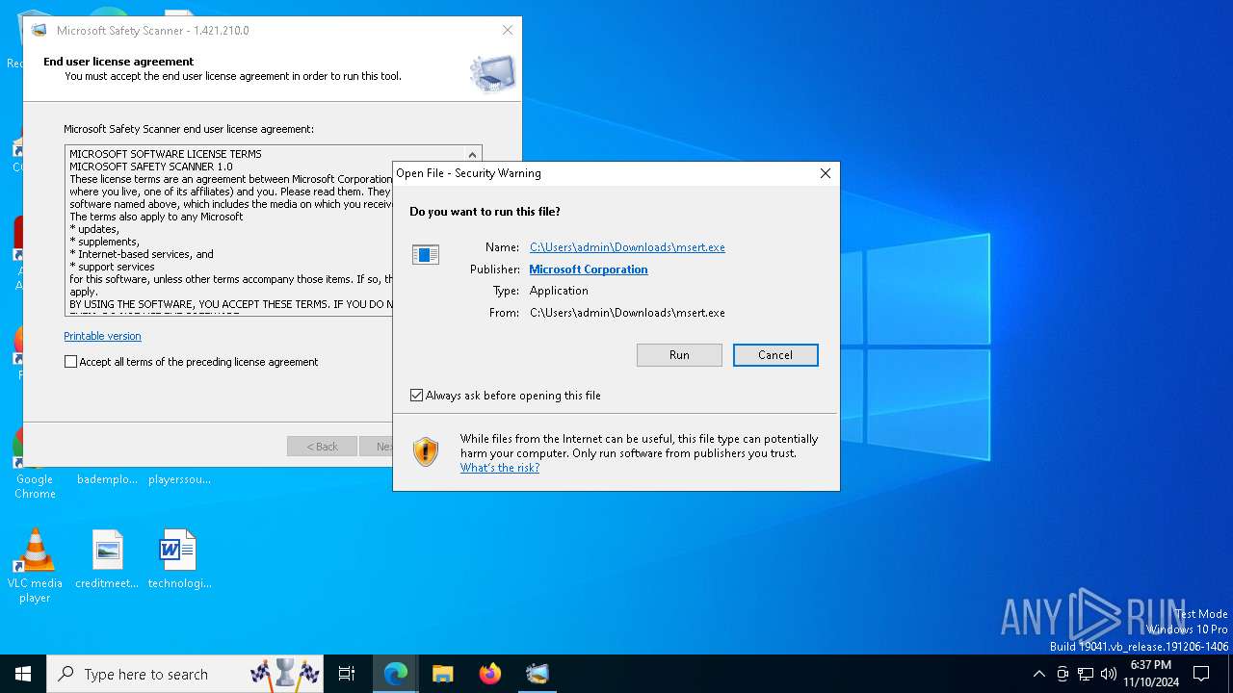This screenshot has width=1233, height=693.
Task: Select the Safety Scanner taskbar icon
Action: coord(538,674)
